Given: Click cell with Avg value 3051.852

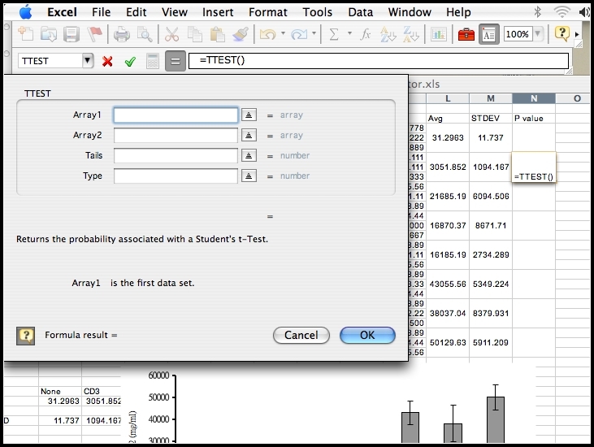Looking at the screenshot, I should click(x=448, y=167).
